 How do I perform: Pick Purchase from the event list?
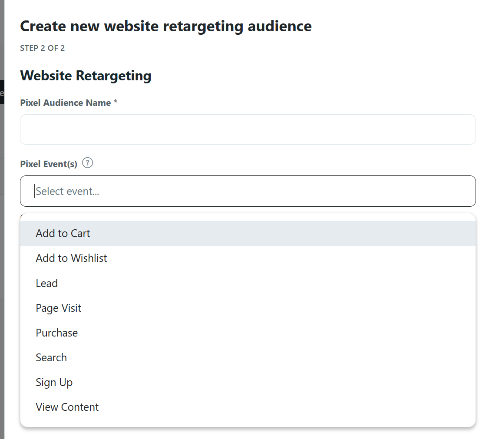click(248, 333)
